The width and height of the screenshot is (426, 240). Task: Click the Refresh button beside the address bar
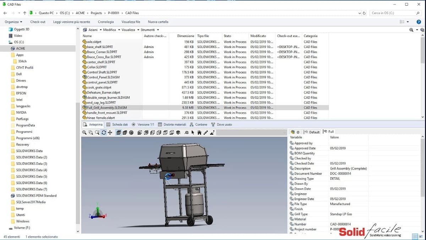pos(364,13)
